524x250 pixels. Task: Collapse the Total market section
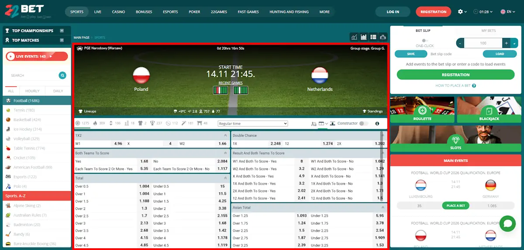pos(225,178)
